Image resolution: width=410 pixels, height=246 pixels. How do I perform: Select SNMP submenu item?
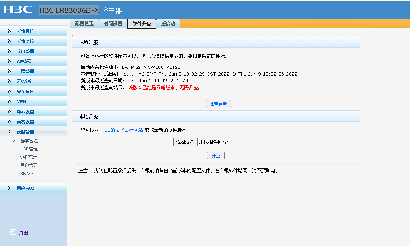coord(27,173)
